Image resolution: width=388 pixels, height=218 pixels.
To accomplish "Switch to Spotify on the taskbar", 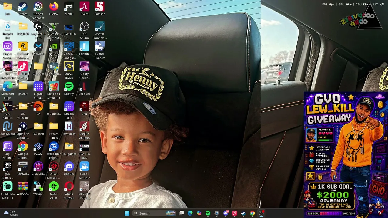I will click(x=208, y=213).
